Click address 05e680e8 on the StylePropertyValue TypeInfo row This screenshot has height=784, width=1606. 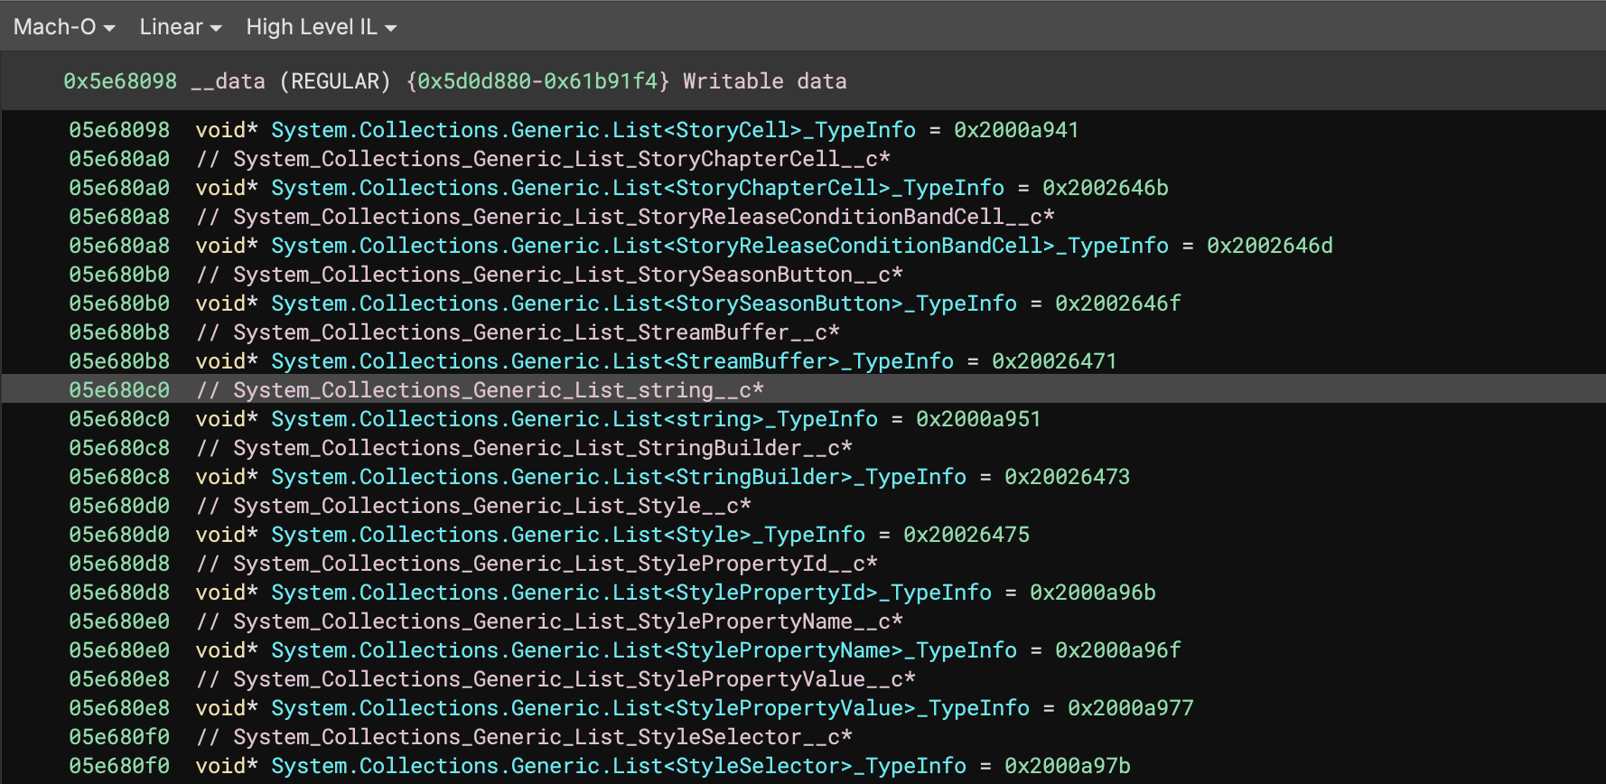(x=119, y=708)
